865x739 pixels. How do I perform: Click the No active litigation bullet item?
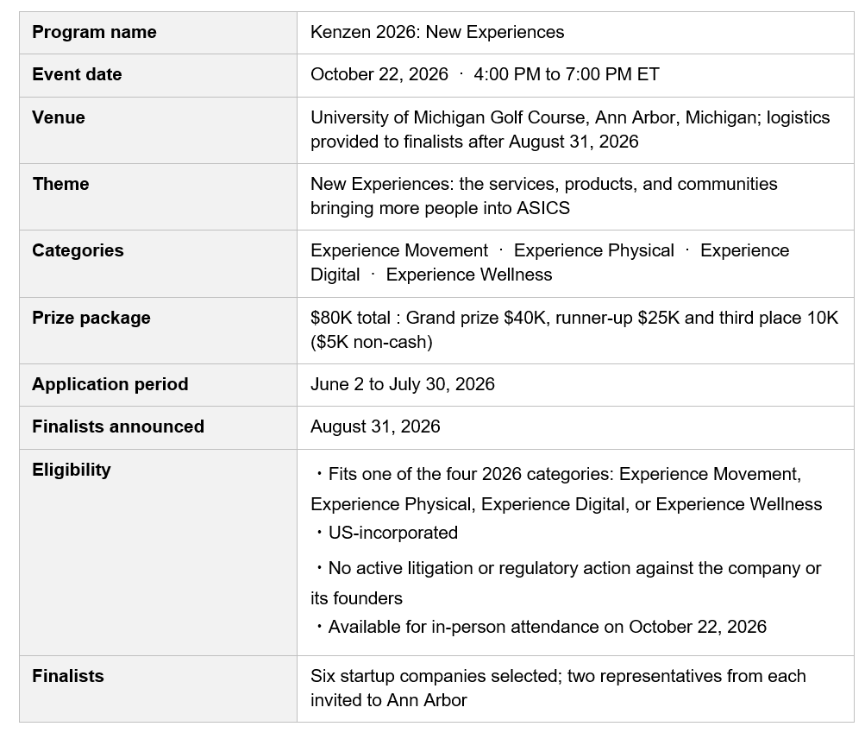click(x=566, y=583)
